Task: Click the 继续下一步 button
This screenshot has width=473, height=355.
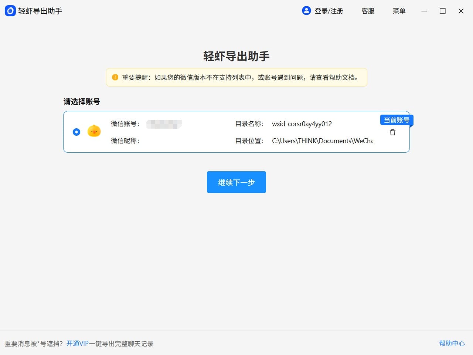Action: point(236,182)
